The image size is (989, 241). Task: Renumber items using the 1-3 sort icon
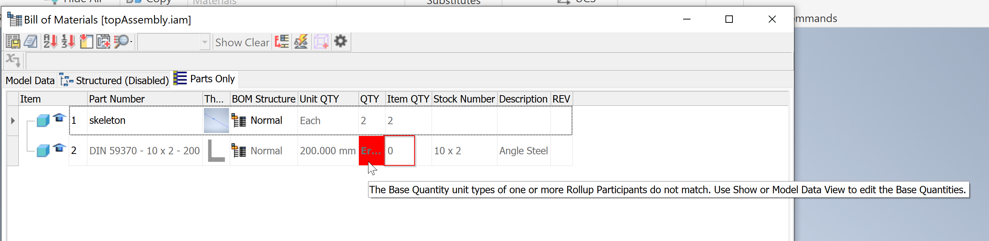68,42
